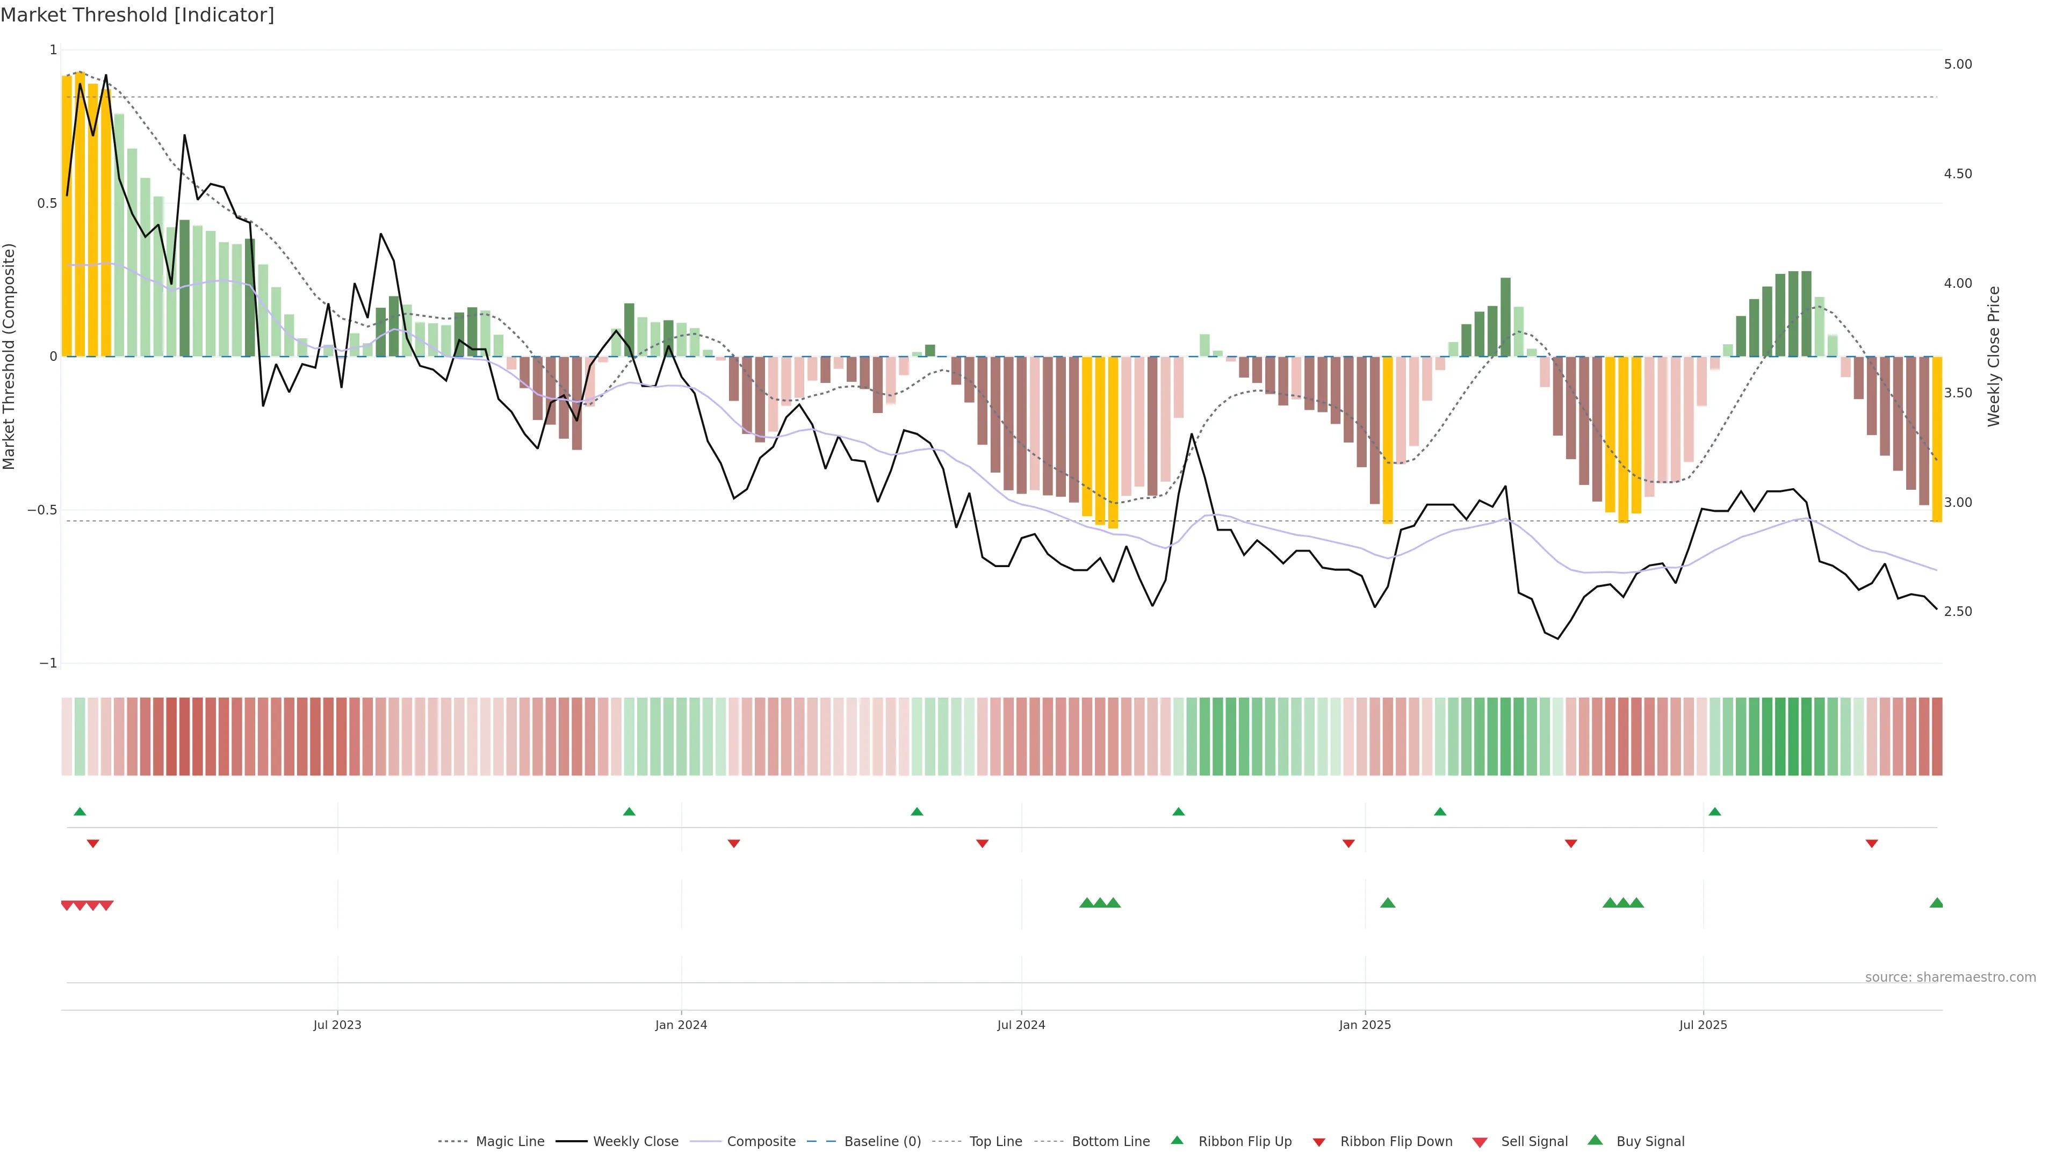Click the Weekly Close Price axis title

[1993, 356]
